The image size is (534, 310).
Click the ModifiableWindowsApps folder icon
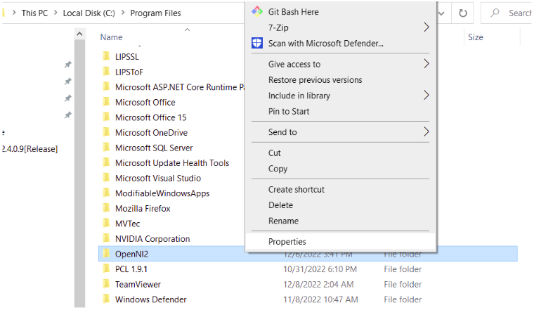coord(106,193)
